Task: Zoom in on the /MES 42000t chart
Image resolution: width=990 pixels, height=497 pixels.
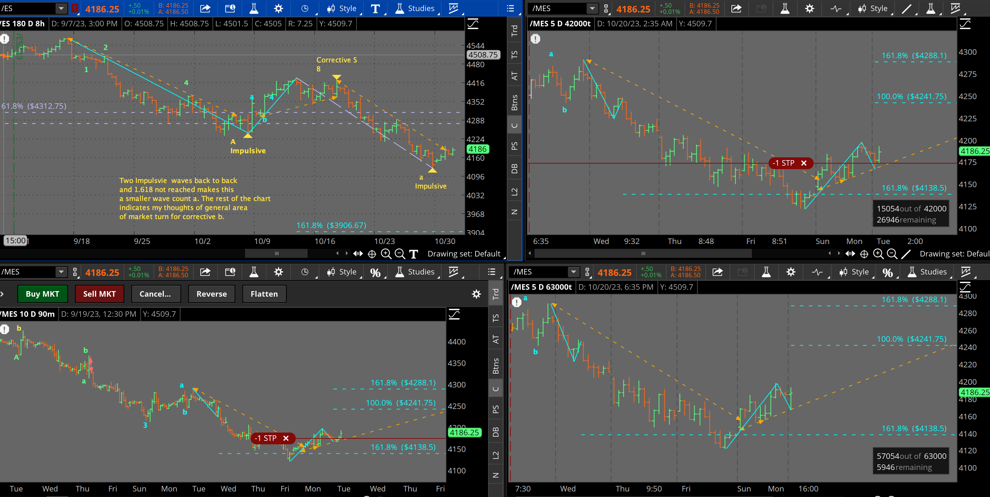Action: point(878,254)
